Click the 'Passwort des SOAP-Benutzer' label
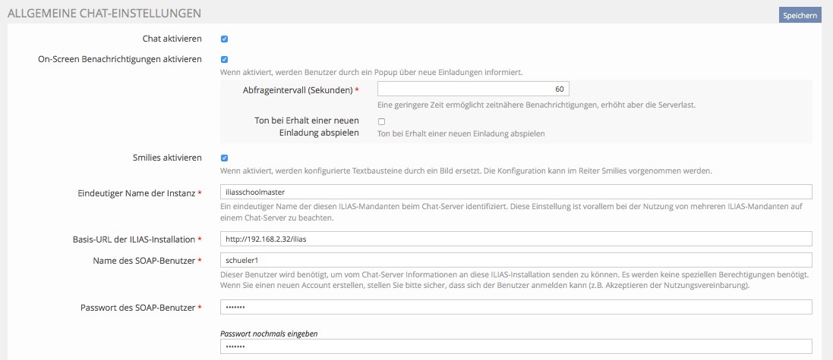Screen dimensions: 833x360 point(137,308)
